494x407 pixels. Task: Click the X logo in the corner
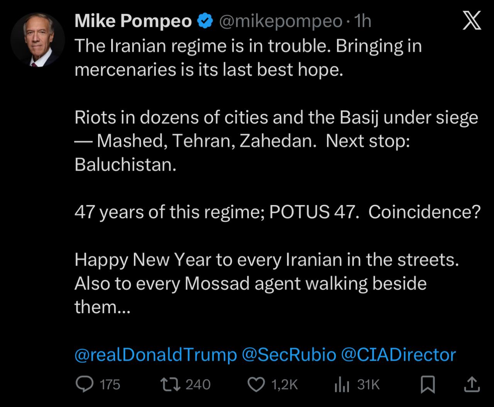472,21
